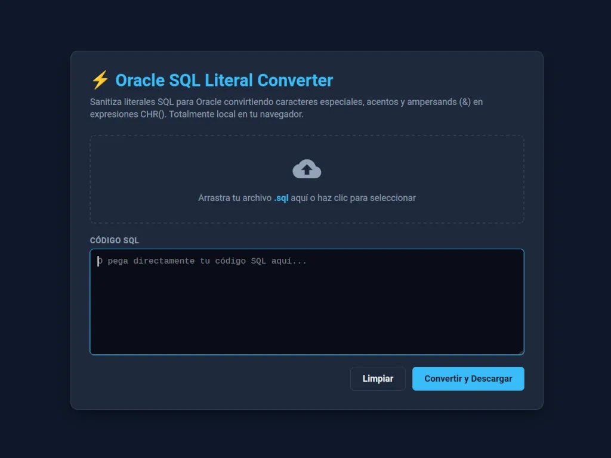
Task: Click Convertir y Descargar button
Action: 468,379
